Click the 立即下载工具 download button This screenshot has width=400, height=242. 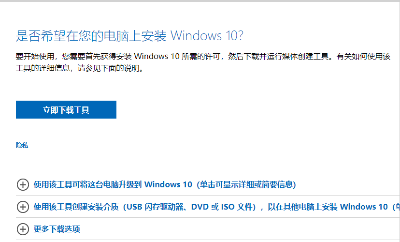coord(66,110)
